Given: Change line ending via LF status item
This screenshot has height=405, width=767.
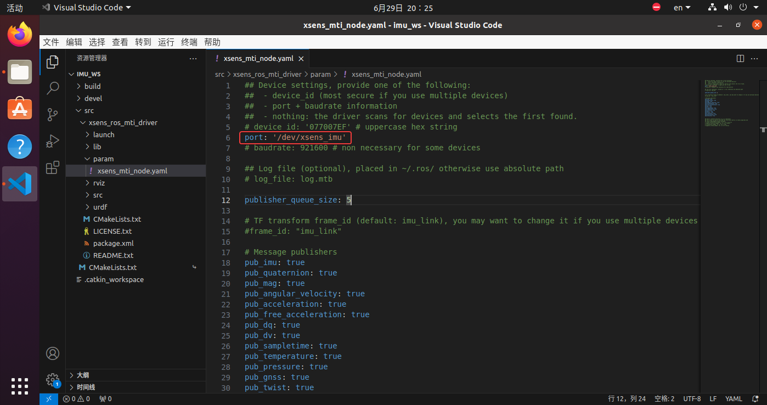Looking at the screenshot, I should 713,399.
